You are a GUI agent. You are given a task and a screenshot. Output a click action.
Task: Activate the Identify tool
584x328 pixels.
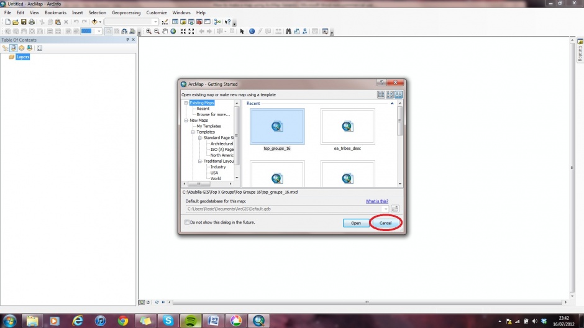[252, 32]
